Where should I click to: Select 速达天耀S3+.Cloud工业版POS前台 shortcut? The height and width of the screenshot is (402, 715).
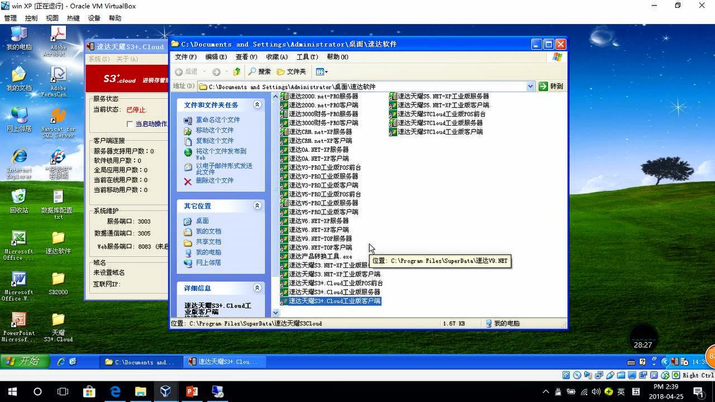pyautogui.click(x=332, y=283)
